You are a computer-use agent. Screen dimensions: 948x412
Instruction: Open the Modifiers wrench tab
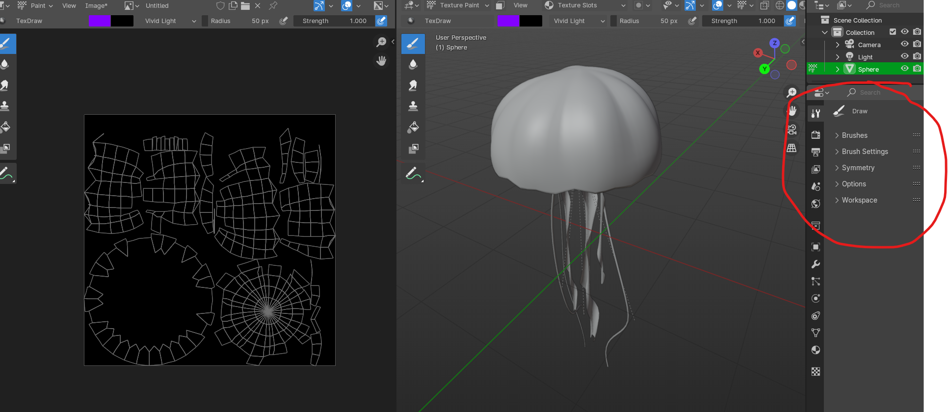[x=816, y=264]
